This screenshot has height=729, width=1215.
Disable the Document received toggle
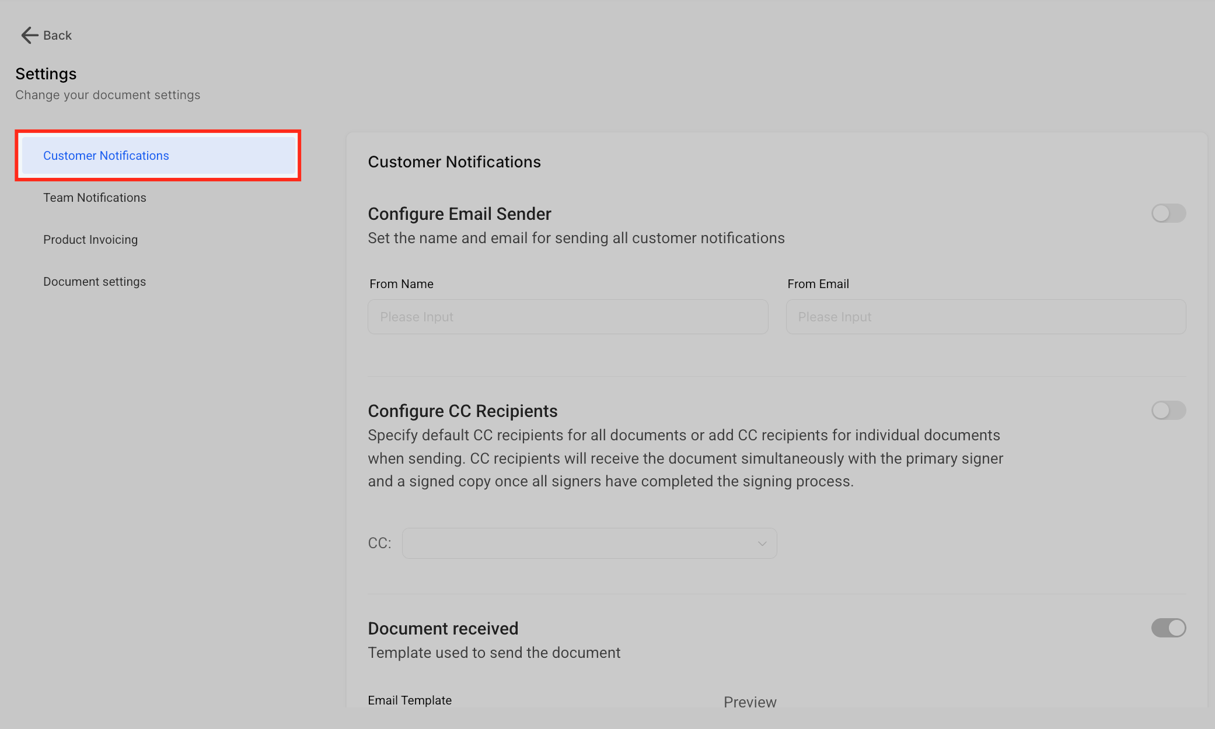coord(1168,628)
